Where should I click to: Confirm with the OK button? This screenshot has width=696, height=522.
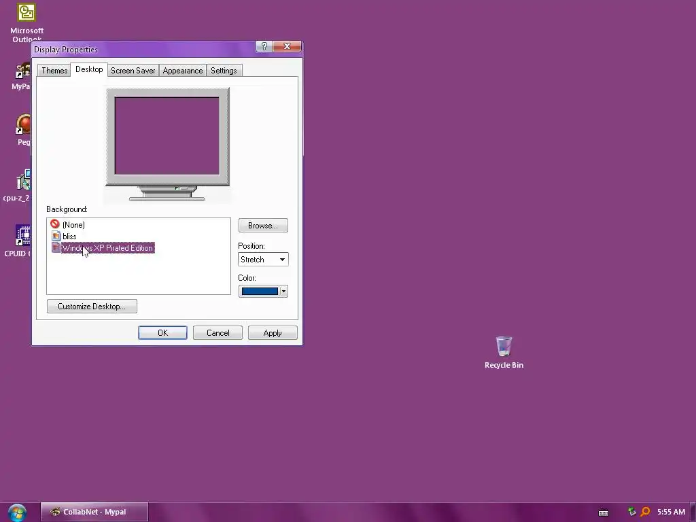(x=162, y=333)
